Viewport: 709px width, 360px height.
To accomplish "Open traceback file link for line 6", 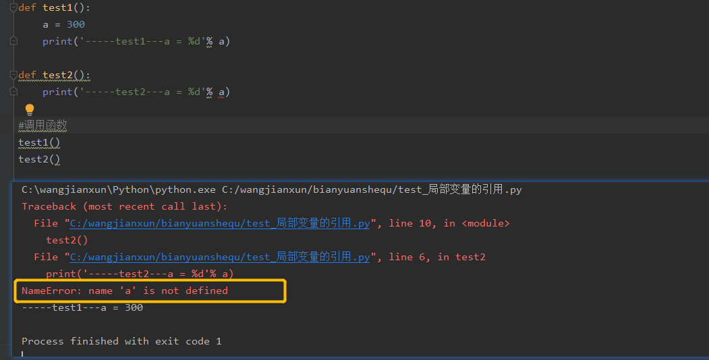I will (x=220, y=257).
